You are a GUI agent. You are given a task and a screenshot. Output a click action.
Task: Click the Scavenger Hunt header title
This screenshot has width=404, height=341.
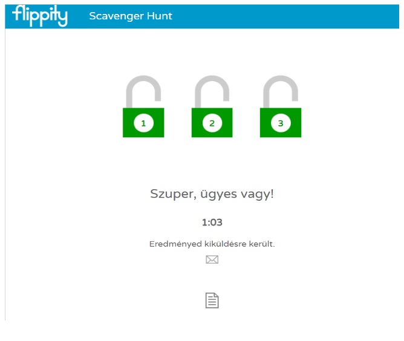pyautogui.click(x=131, y=16)
